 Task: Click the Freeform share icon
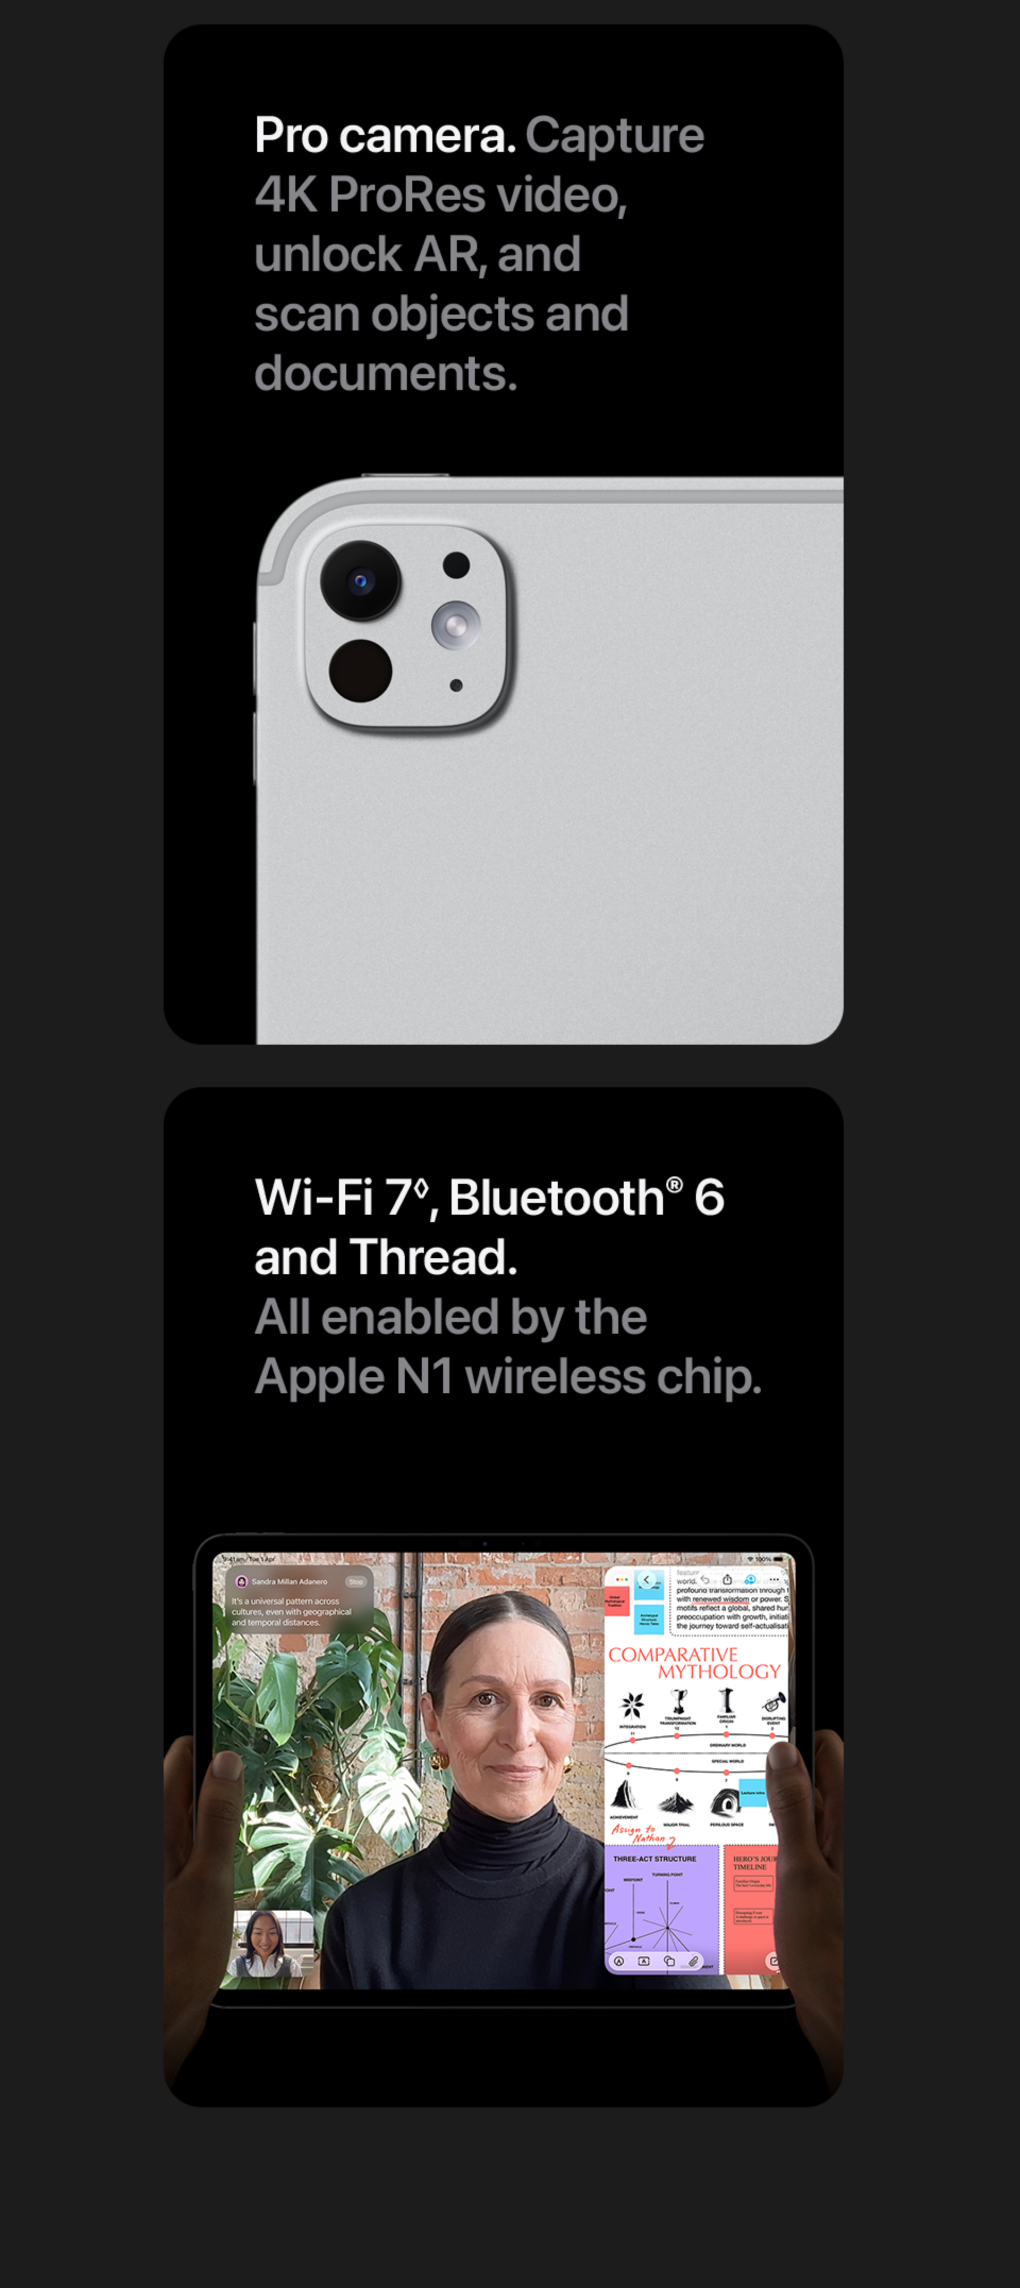(727, 1579)
